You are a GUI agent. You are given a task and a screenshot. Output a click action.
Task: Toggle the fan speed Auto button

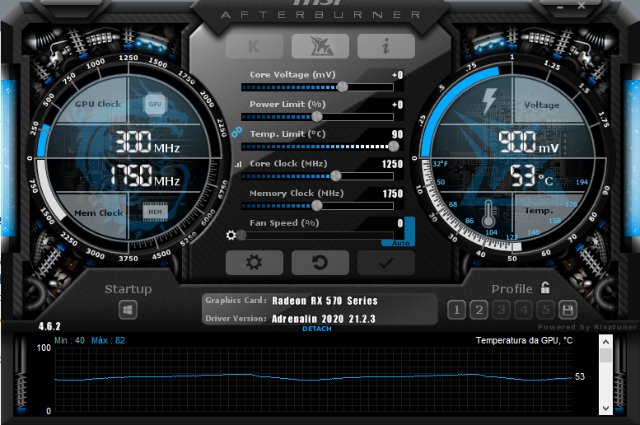400,243
